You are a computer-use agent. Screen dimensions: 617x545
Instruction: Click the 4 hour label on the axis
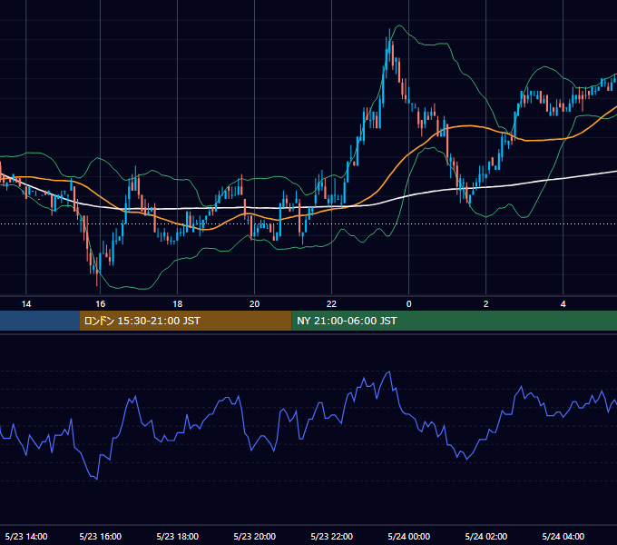(x=563, y=304)
